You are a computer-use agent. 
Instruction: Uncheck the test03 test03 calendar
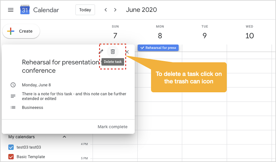pos(11,147)
